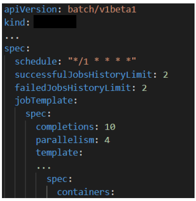Click the jobTemplate key
Screen dimensions: 196x201
pyautogui.click(x=44, y=100)
